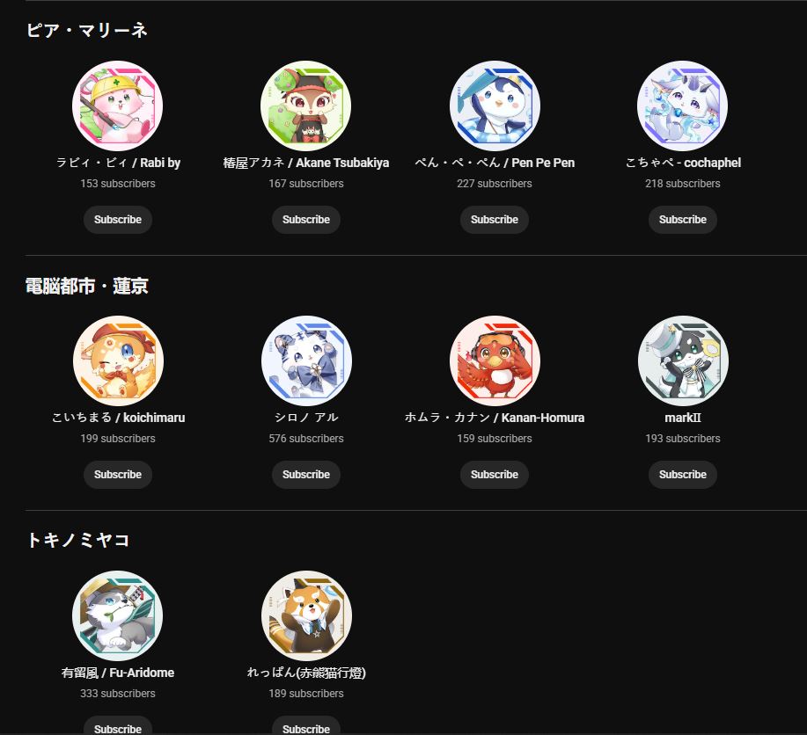
Task: Click the れっぱん(赤熊猫行燈) channel title
Action: [306, 673]
